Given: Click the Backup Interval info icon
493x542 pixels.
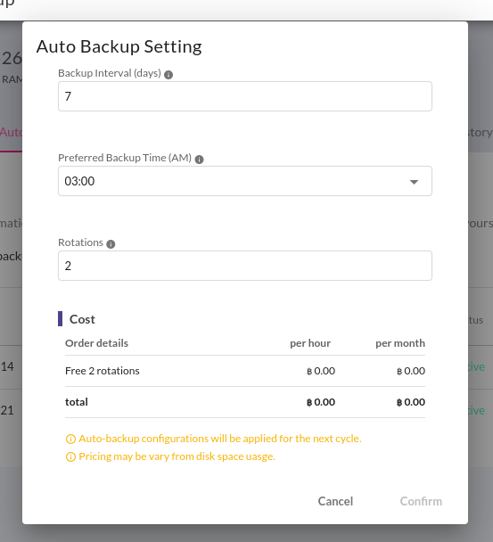Looking at the screenshot, I should click(x=168, y=75).
